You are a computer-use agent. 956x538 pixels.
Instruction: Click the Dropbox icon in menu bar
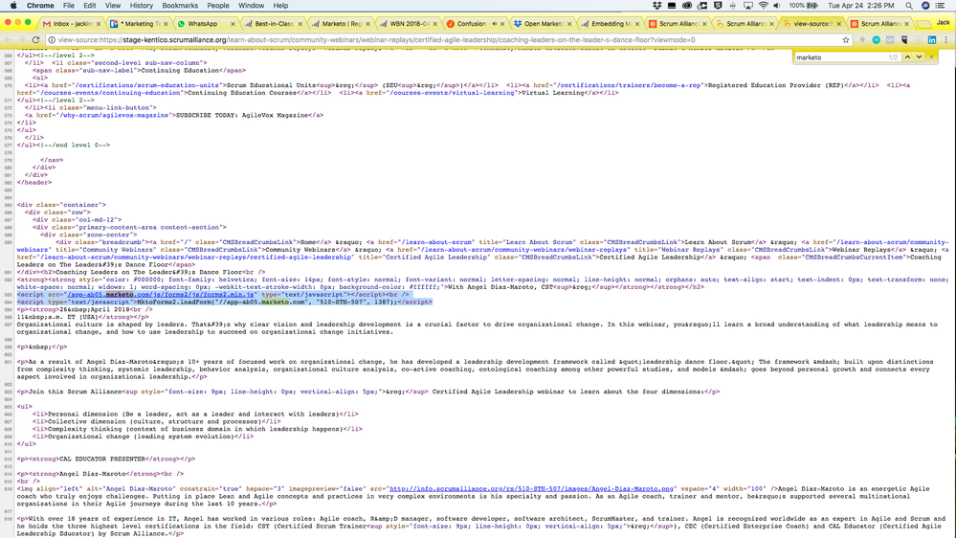pyautogui.click(x=656, y=6)
